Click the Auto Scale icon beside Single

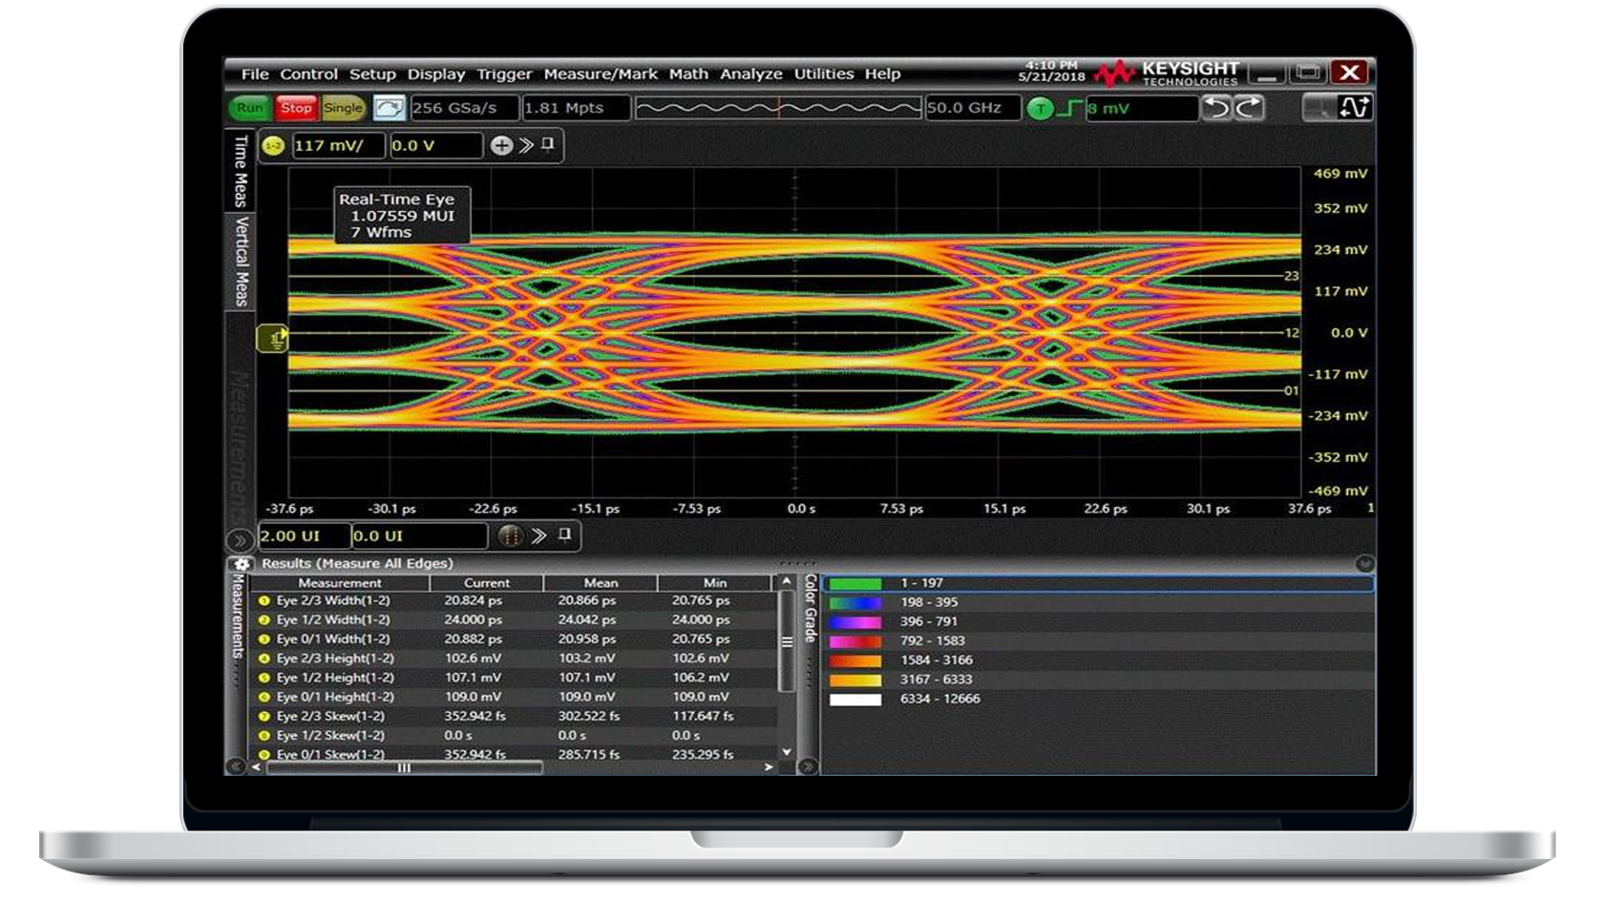click(x=390, y=108)
